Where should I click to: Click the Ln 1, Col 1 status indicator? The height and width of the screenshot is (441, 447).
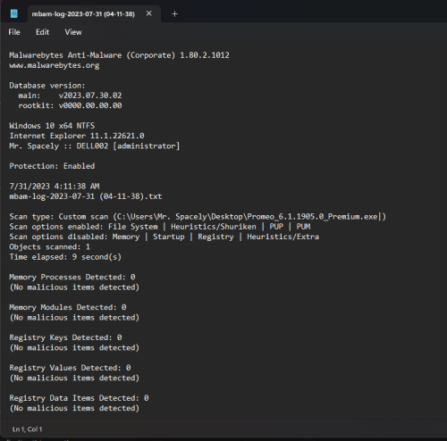(x=27, y=429)
